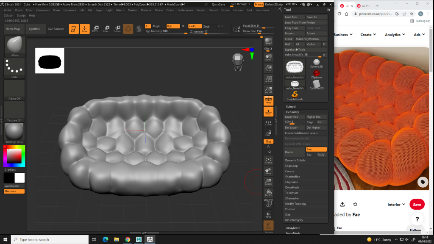Screen dimensions: 434x244
Task: Expand the Dynamic Subdiv section
Action: [x=295, y=161]
